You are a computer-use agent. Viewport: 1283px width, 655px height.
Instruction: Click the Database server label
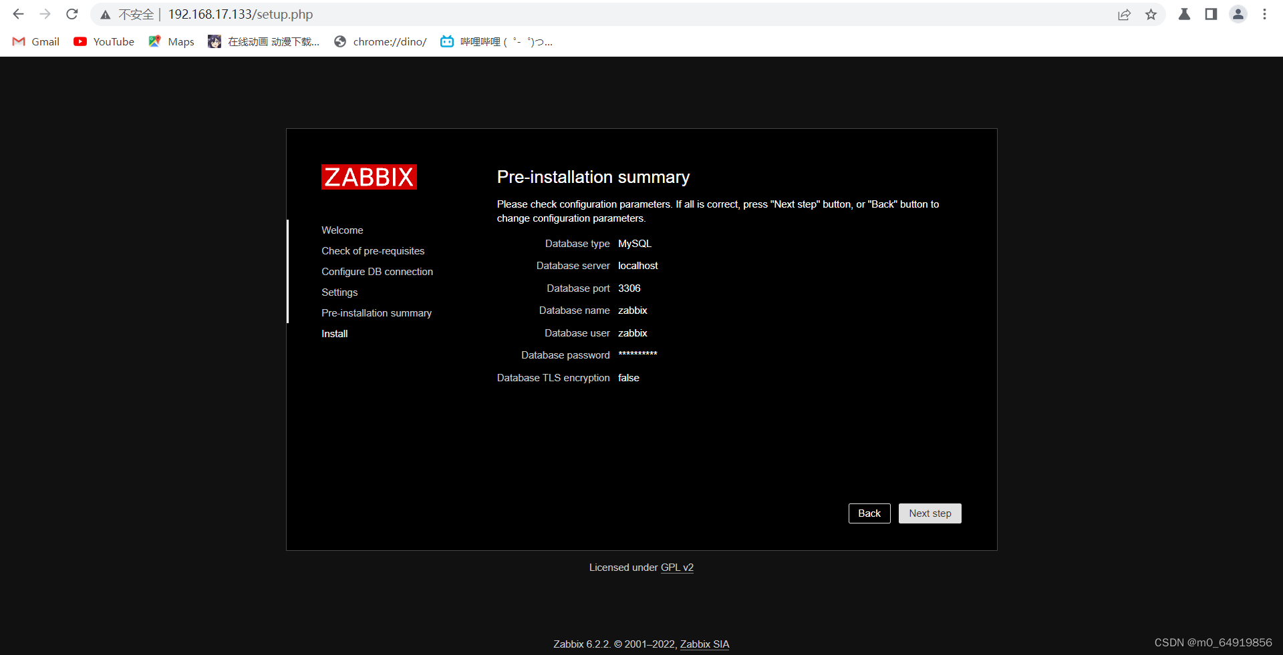tap(573, 266)
